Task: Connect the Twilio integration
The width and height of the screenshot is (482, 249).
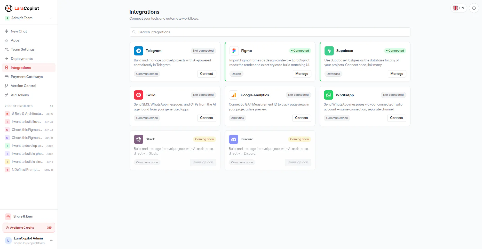Action: [207, 118]
